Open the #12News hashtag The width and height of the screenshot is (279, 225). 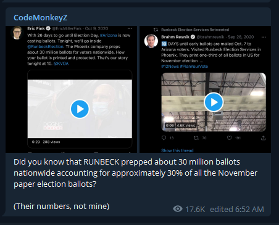coord(170,67)
